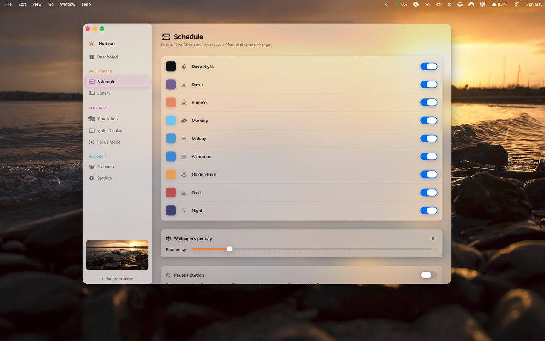Open the Edit menu

[22, 4]
